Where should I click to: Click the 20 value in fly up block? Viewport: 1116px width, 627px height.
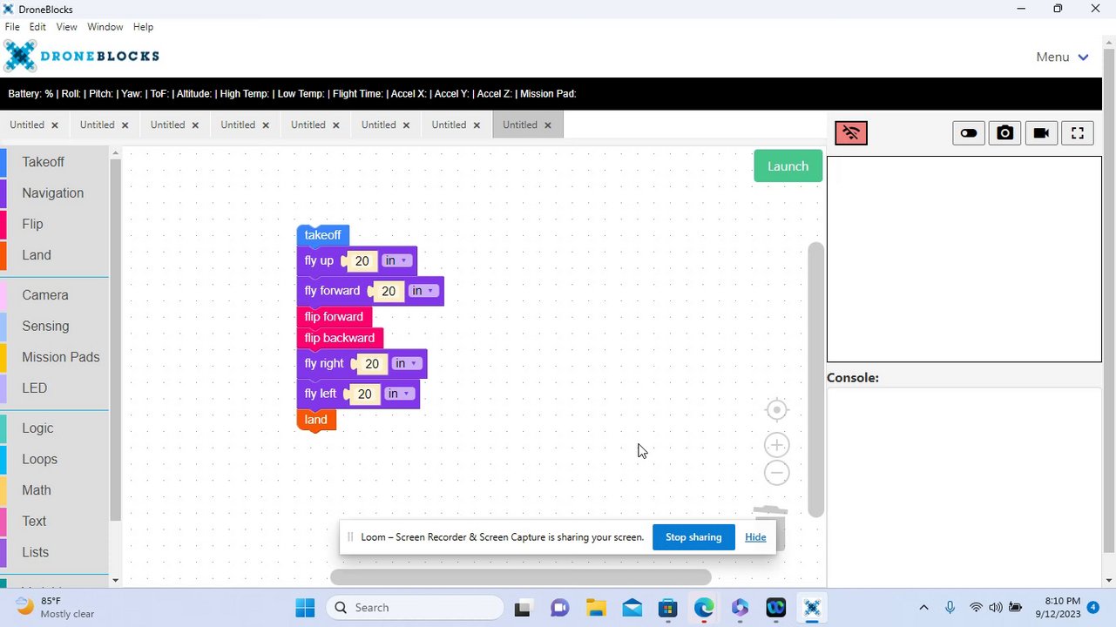pyautogui.click(x=362, y=260)
